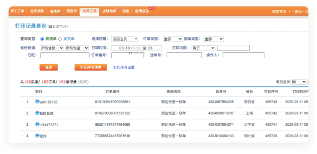Click the Wangwang icon beside wjm156193

pyautogui.click(x=37, y=101)
